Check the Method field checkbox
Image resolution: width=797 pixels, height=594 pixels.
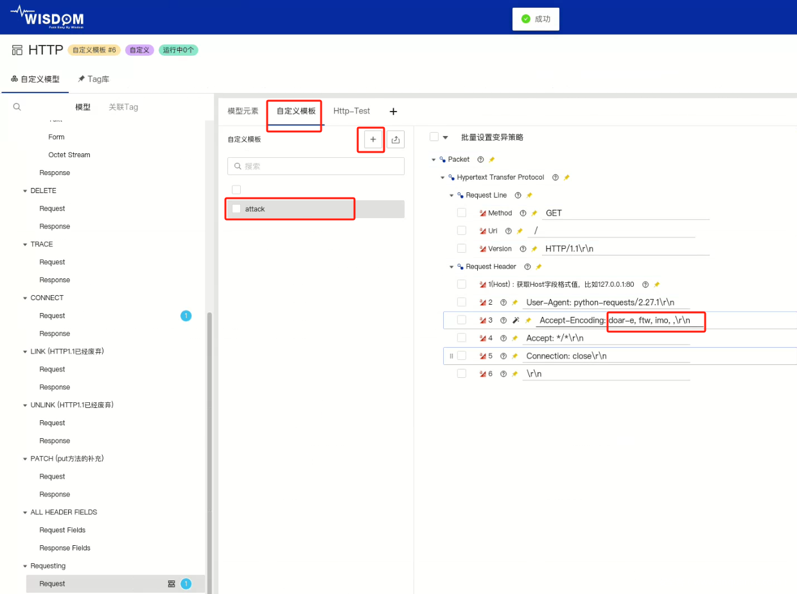coord(461,213)
